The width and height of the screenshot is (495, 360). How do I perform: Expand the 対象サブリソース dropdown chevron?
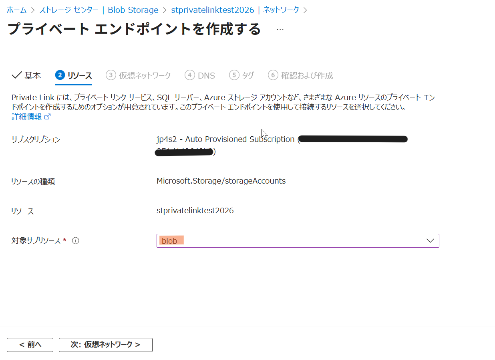(430, 241)
